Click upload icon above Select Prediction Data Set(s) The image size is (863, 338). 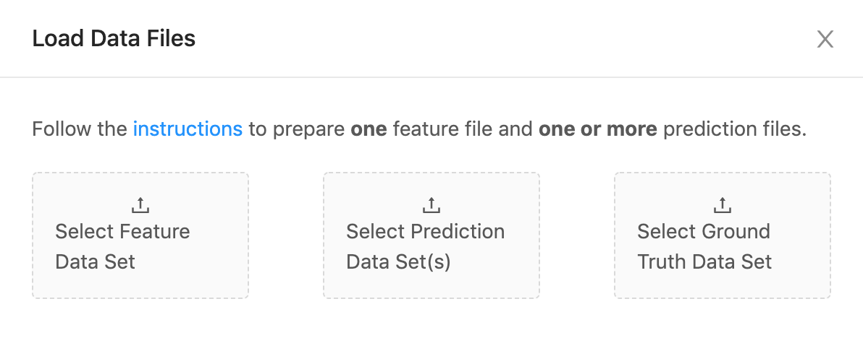[432, 205]
